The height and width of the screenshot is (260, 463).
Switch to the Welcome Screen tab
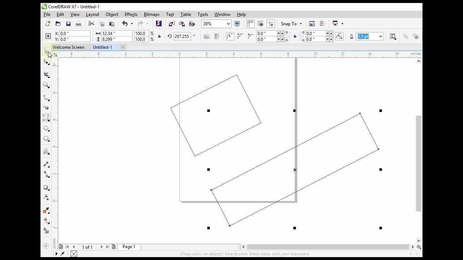(x=68, y=47)
